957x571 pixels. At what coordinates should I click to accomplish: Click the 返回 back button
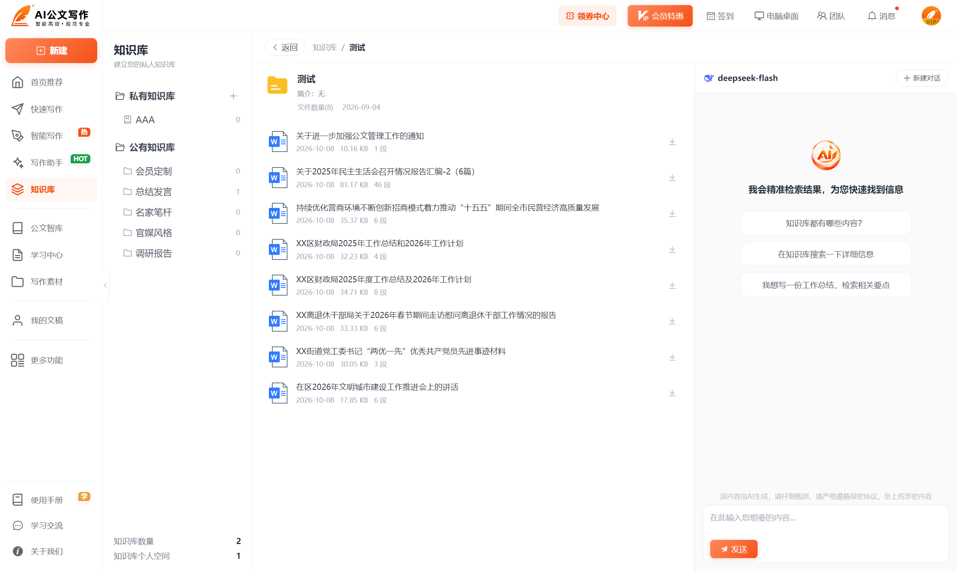[x=285, y=47]
